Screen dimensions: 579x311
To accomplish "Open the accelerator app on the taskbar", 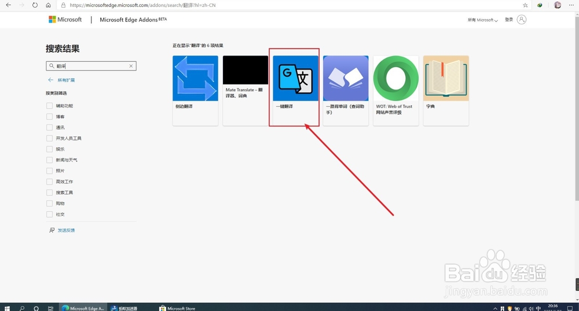I will pyautogui.click(x=124, y=308).
